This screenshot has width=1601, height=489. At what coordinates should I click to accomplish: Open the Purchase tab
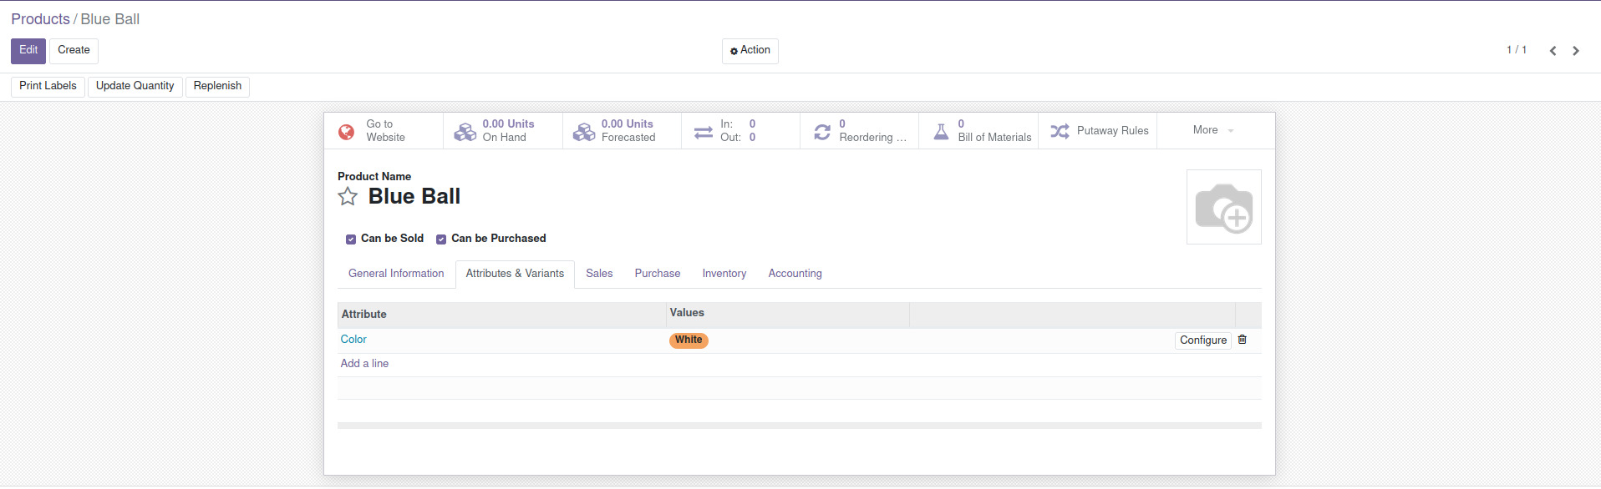click(658, 274)
